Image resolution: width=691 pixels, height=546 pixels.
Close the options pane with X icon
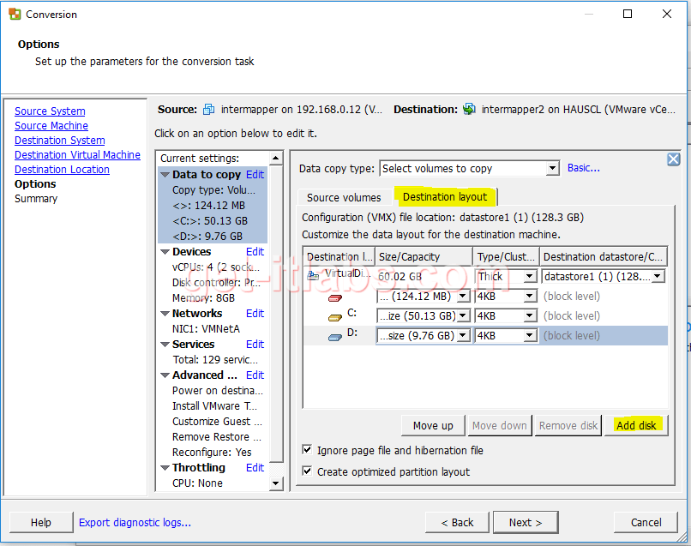tap(673, 159)
